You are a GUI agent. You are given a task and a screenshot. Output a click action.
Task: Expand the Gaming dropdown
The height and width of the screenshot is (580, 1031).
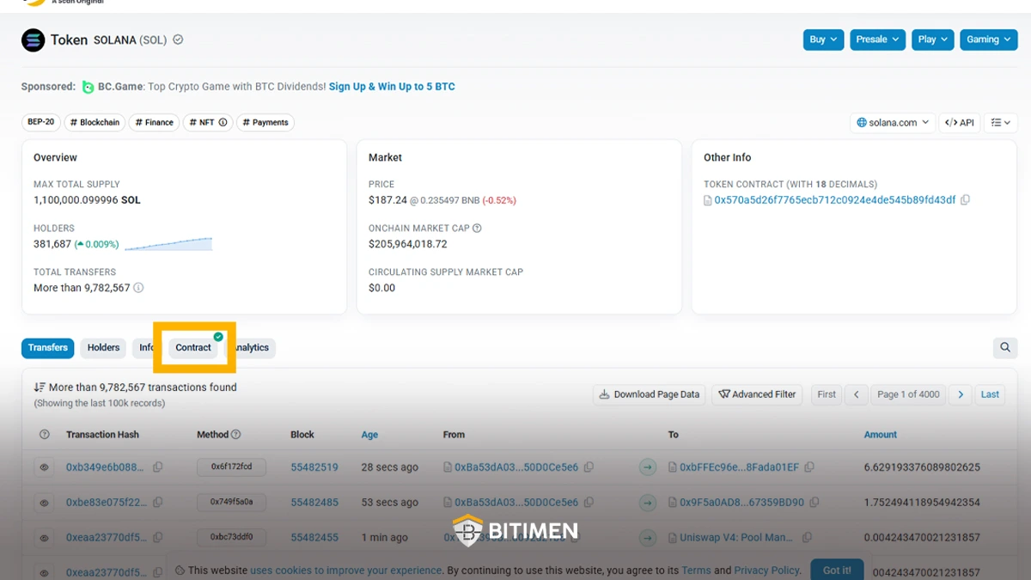coord(989,40)
